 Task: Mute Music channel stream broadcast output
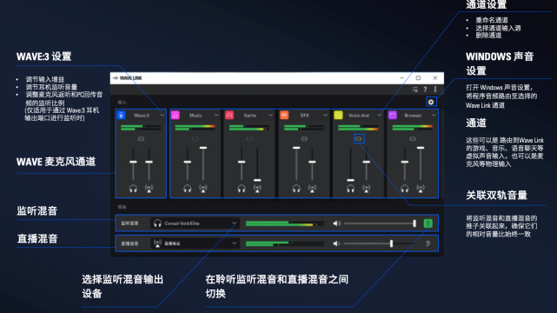(203, 189)
